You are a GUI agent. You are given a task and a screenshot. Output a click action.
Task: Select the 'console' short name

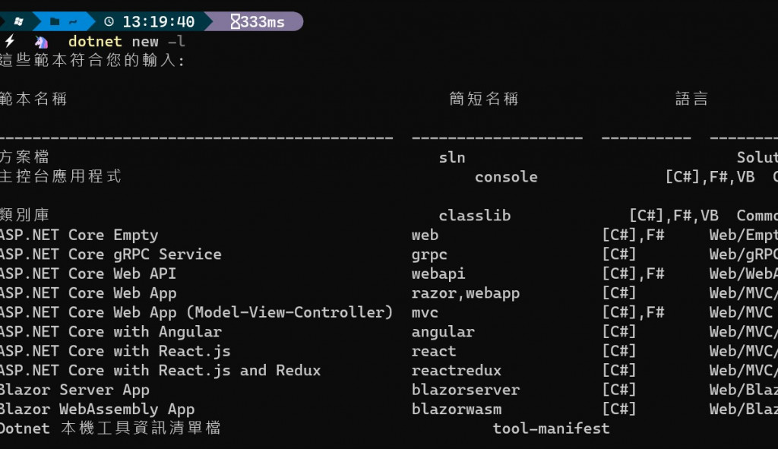click(506, 176)
